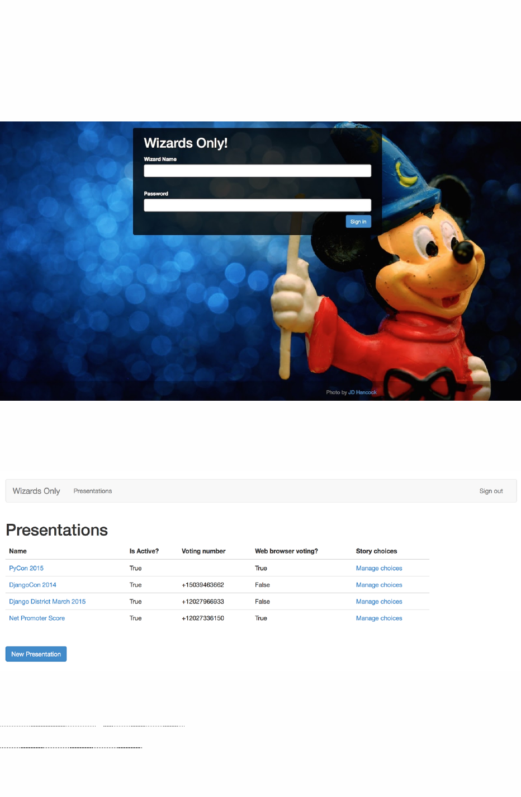Click the Wizards Only navbar brand
Viewport: 521px width, 797px height.
pos(36,491)
